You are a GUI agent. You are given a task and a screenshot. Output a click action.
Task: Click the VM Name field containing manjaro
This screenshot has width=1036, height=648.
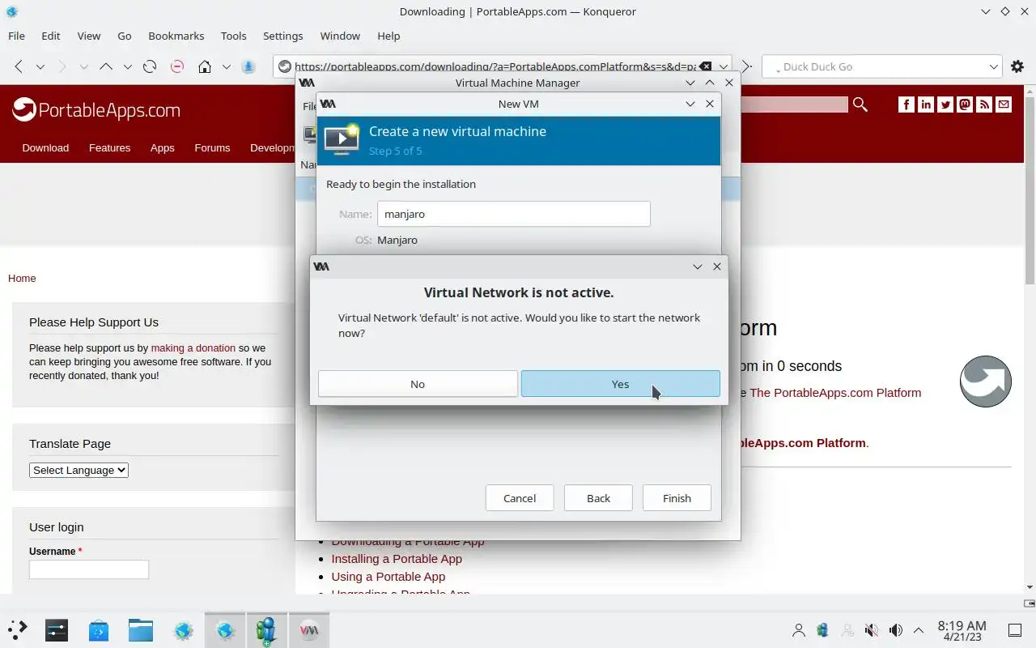pyautogui.click(x=514, y=214)
